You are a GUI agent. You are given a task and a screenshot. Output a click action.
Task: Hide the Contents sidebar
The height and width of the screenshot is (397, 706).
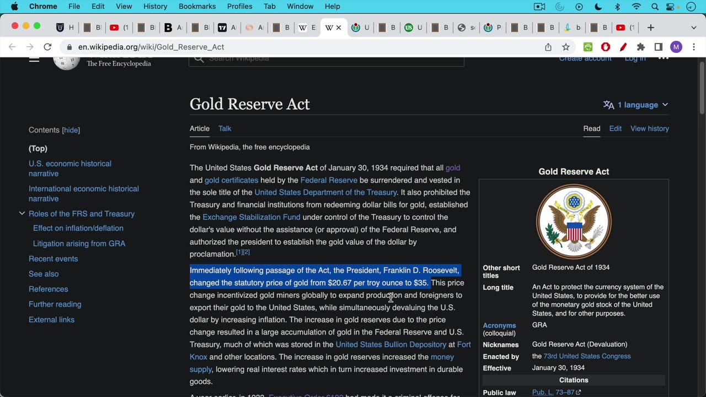(71, 130)
